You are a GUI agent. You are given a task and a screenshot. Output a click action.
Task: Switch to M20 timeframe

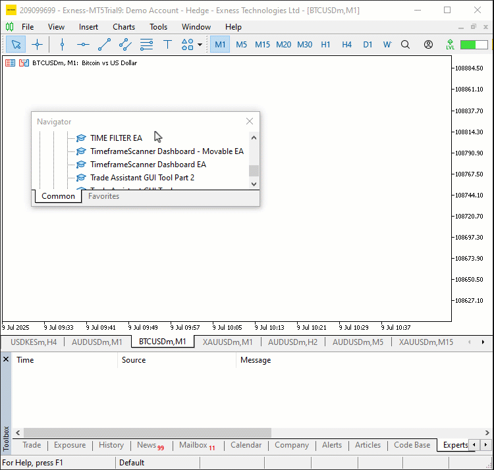[283, 44]
